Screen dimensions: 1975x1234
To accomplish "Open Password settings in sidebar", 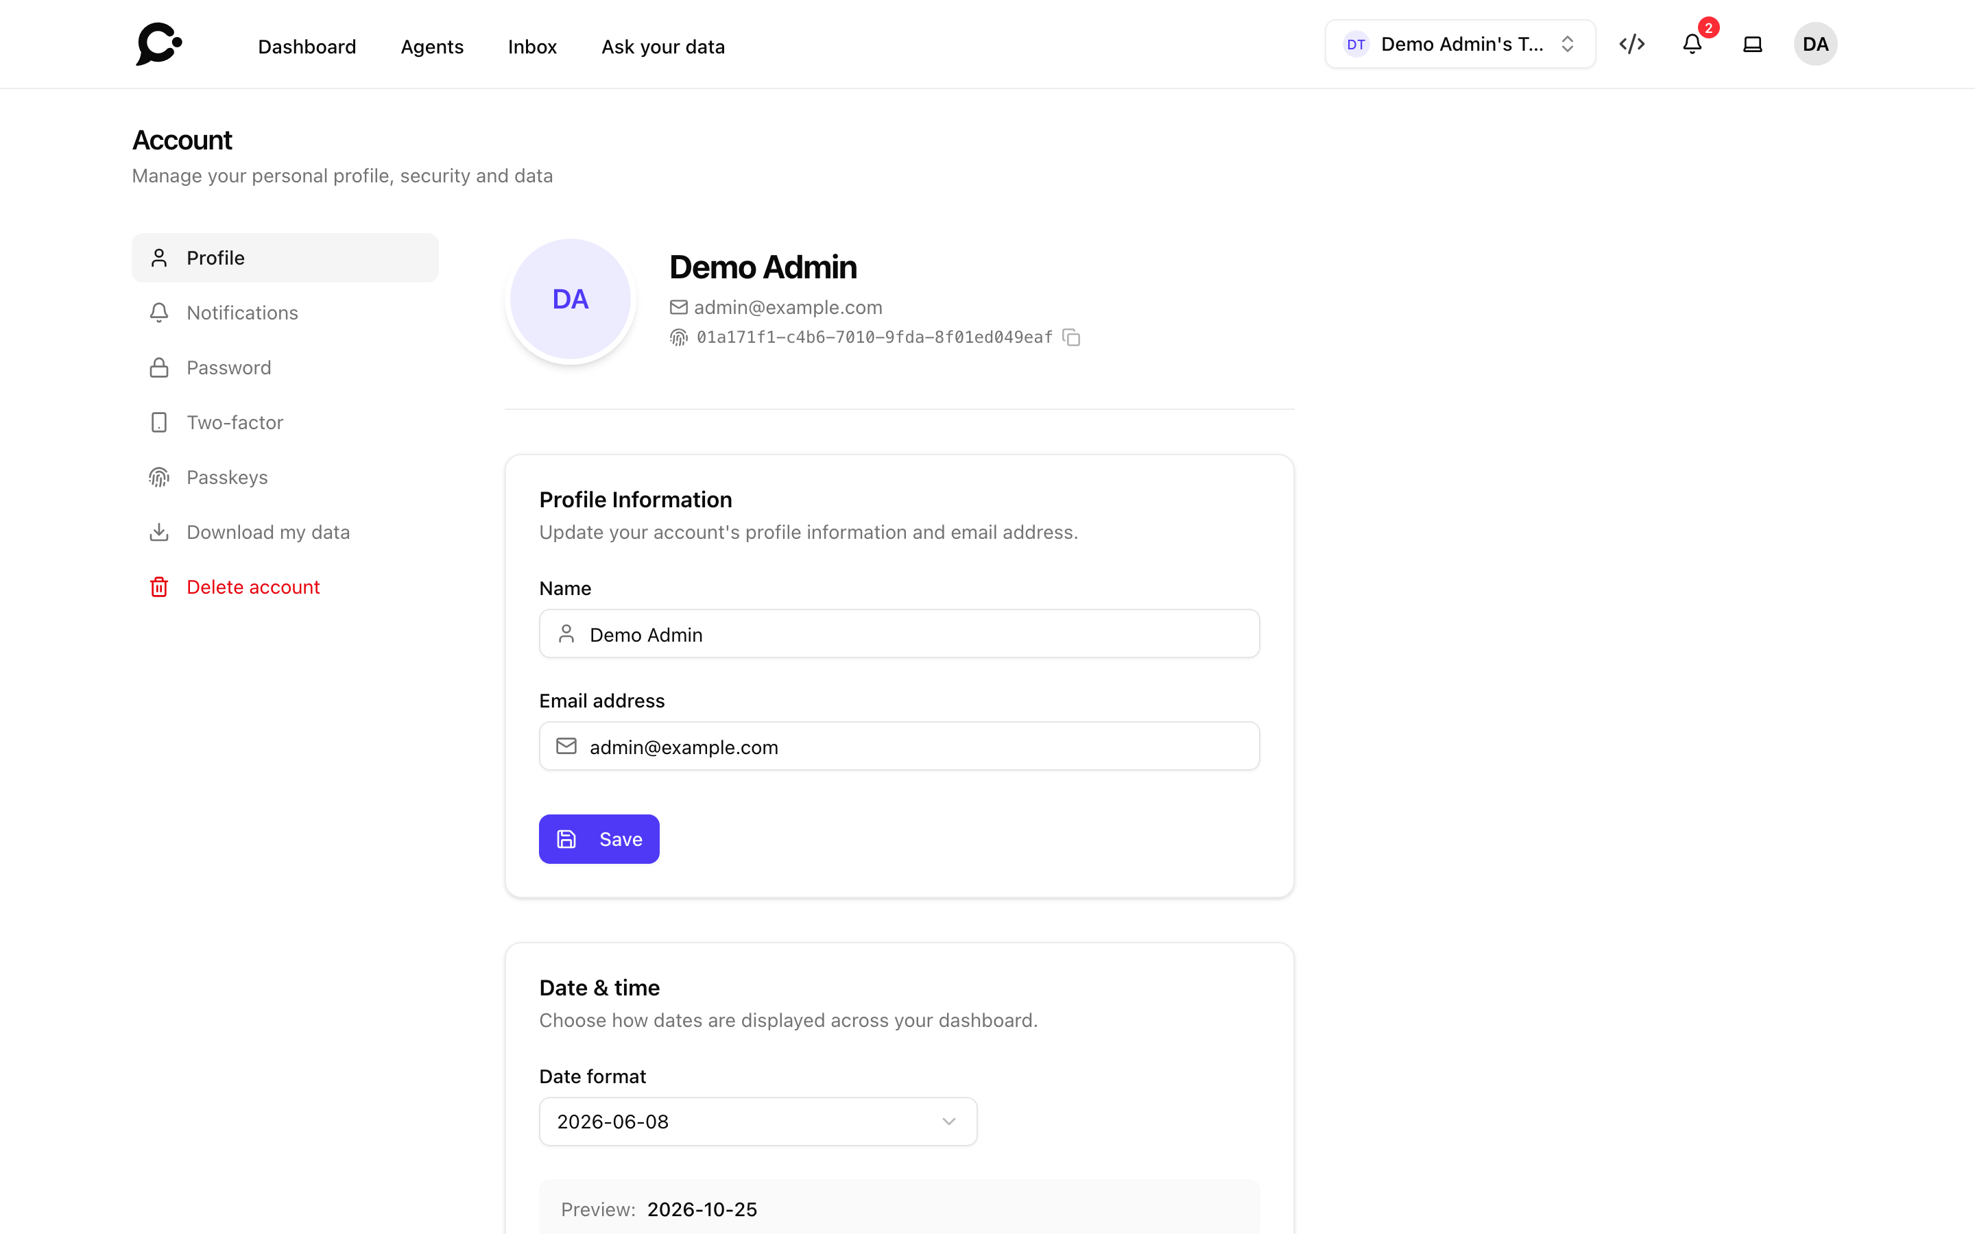I will click(285, 367).
